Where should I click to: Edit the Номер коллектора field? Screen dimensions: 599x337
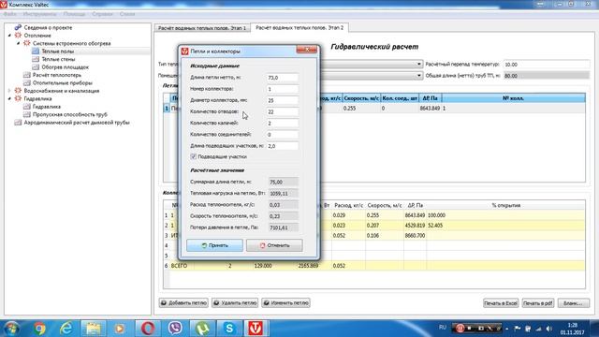tap(282, 89)
